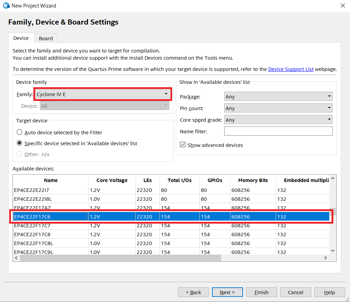
Task: Sort by the GPIOs column header
Action: [215, 180]
